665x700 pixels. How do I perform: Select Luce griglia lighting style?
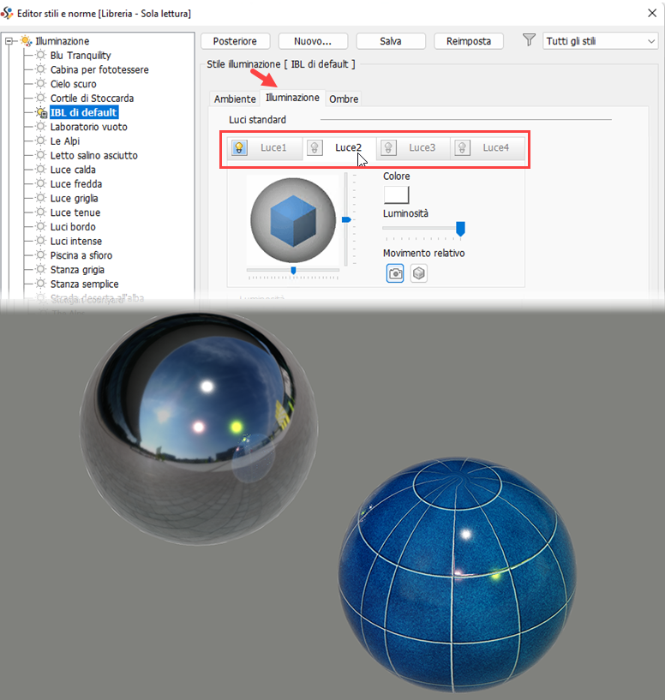pos(75,198)
